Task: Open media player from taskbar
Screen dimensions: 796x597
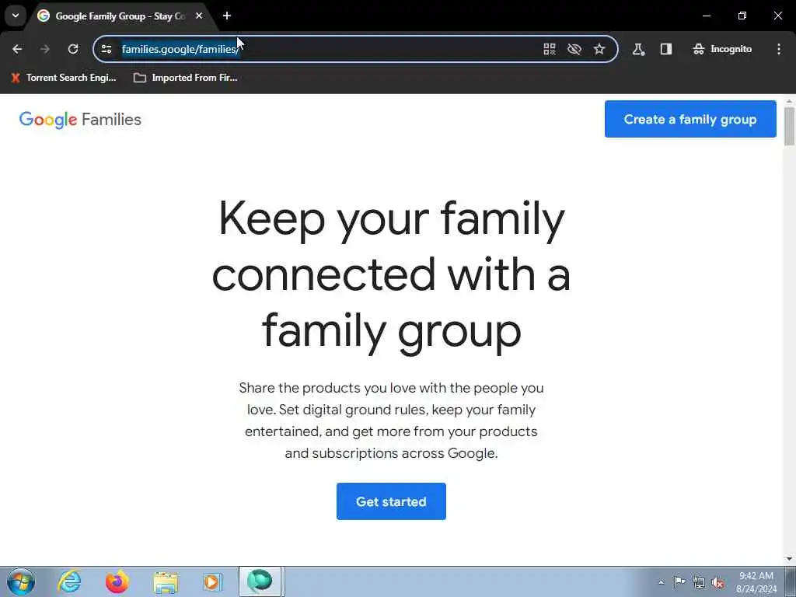Action: click(211, 581)
